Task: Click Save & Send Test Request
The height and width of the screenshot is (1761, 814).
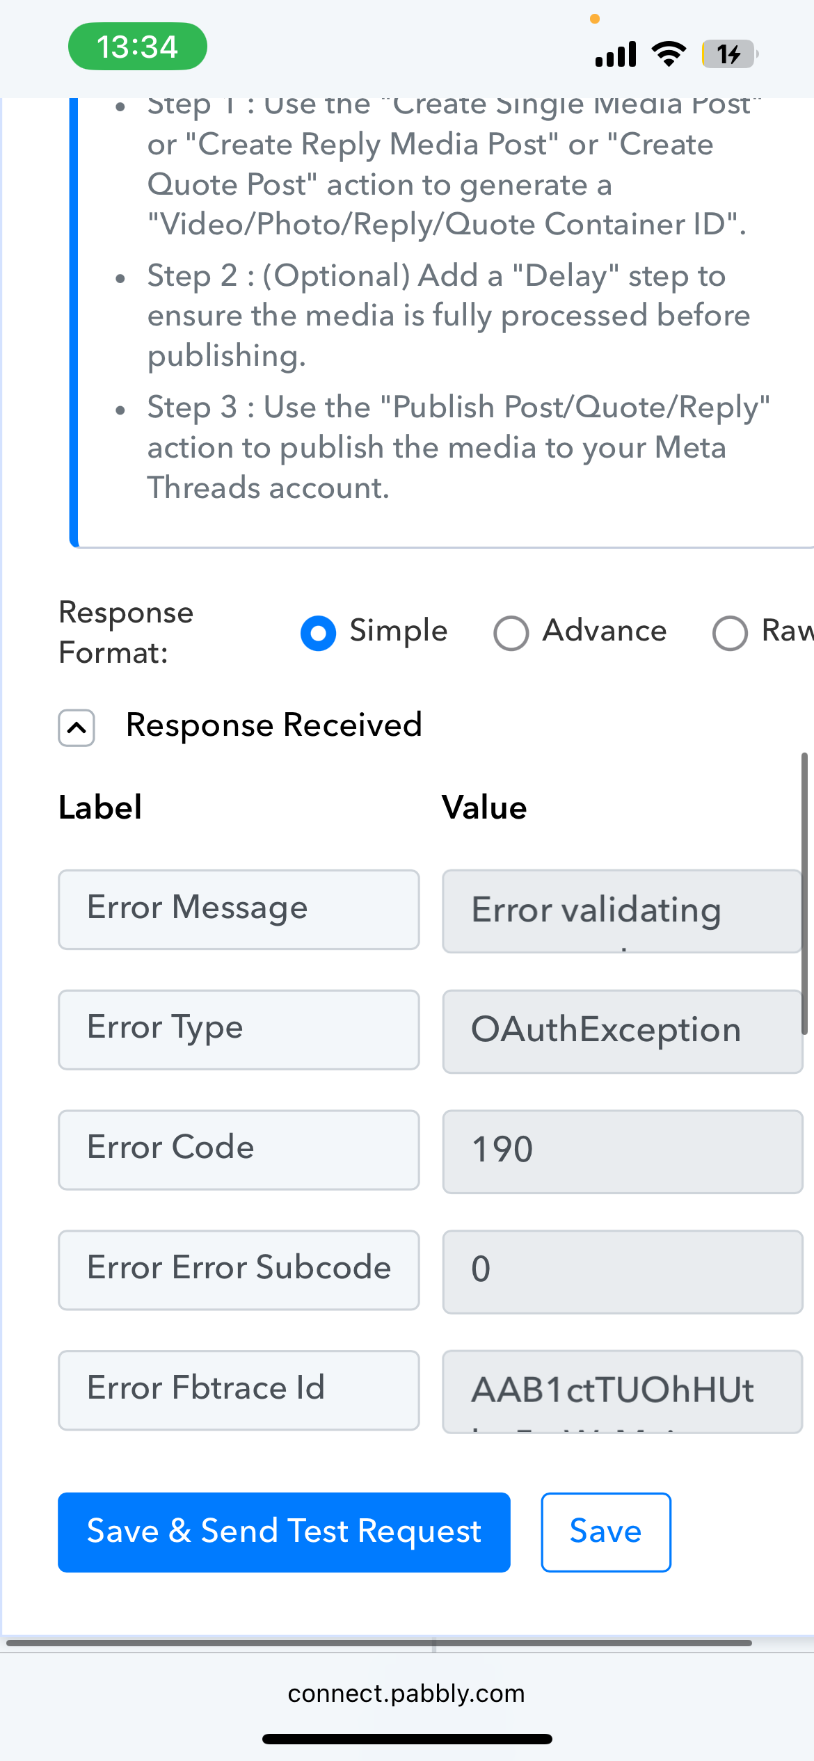Action: pos(284,1531)
